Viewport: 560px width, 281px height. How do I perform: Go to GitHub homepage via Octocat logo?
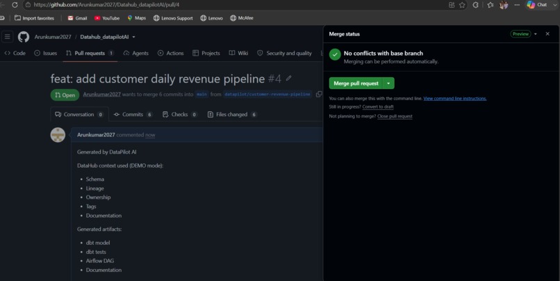[24, 37]
